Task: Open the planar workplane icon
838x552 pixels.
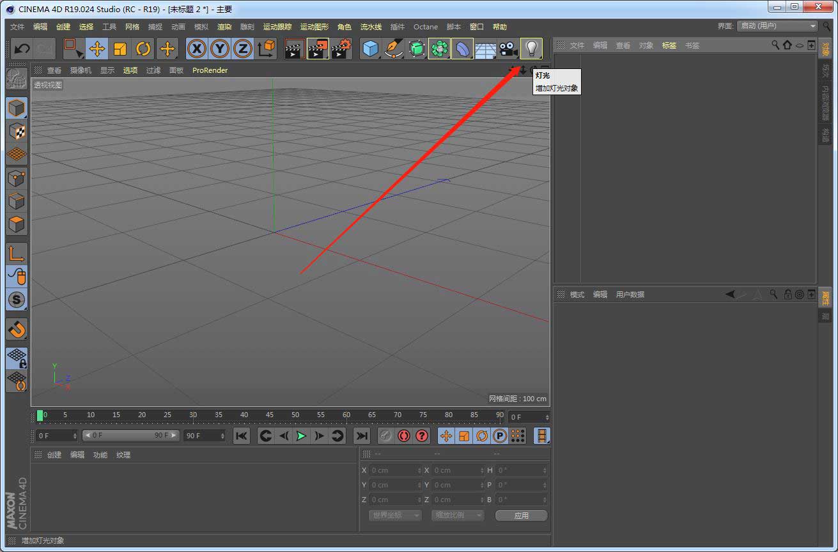Action: [17, 381]
